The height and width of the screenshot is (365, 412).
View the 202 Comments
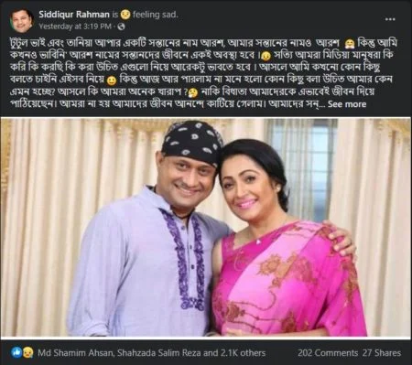pyautogui.click(x=328, y=353)
